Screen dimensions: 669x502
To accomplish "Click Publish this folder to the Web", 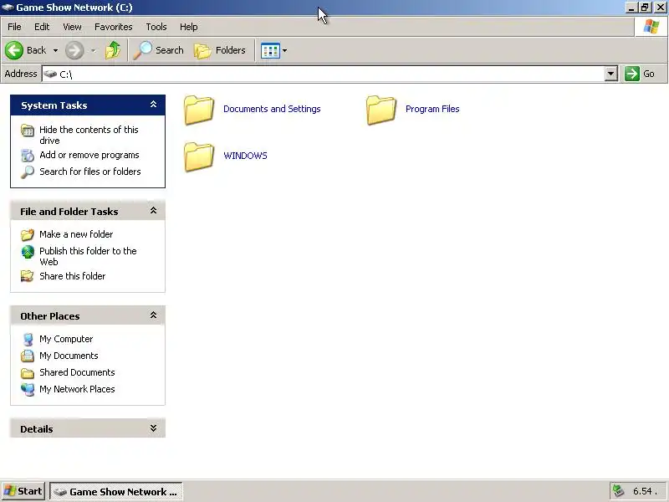I will coord(88,256).
